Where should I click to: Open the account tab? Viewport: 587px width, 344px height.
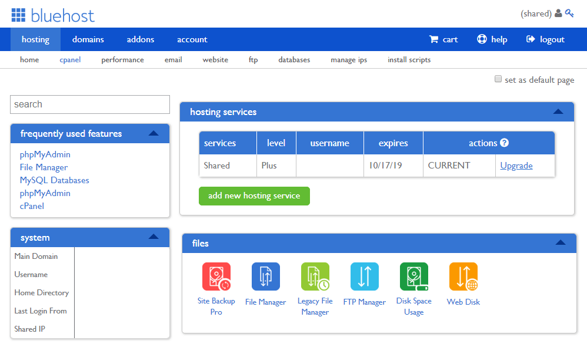coord(192,39)
